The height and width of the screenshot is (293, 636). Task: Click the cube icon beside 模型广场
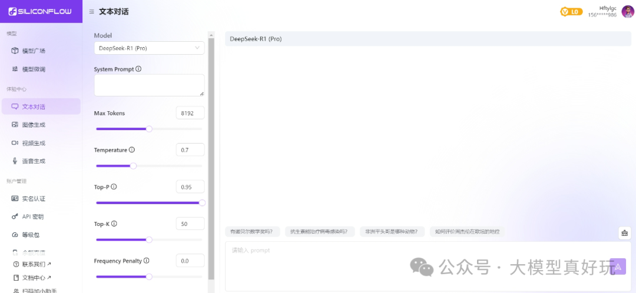[15, 51]
